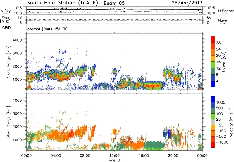Viewport: 234px width, 162px height.
Task: Click the '4000' tick on the power panel
Action: (17, 40)
